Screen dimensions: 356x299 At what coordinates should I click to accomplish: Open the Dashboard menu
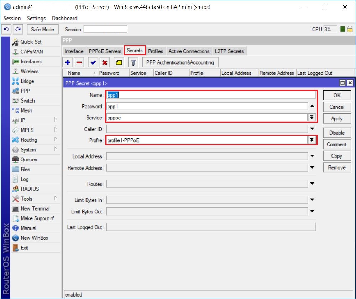(x=65, y=18)
